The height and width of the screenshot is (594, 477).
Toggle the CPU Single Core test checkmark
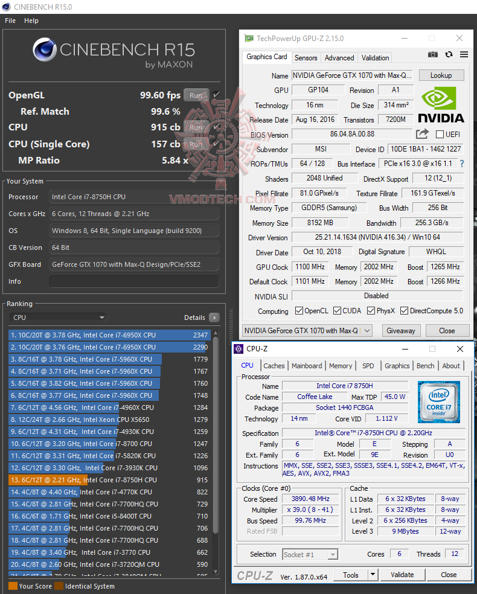tap(216, 144)
